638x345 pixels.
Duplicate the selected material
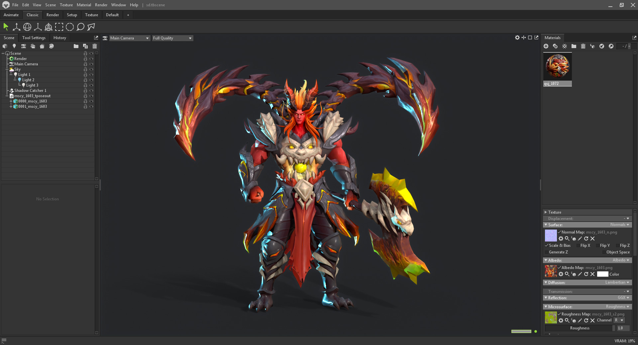pos(555,46)
